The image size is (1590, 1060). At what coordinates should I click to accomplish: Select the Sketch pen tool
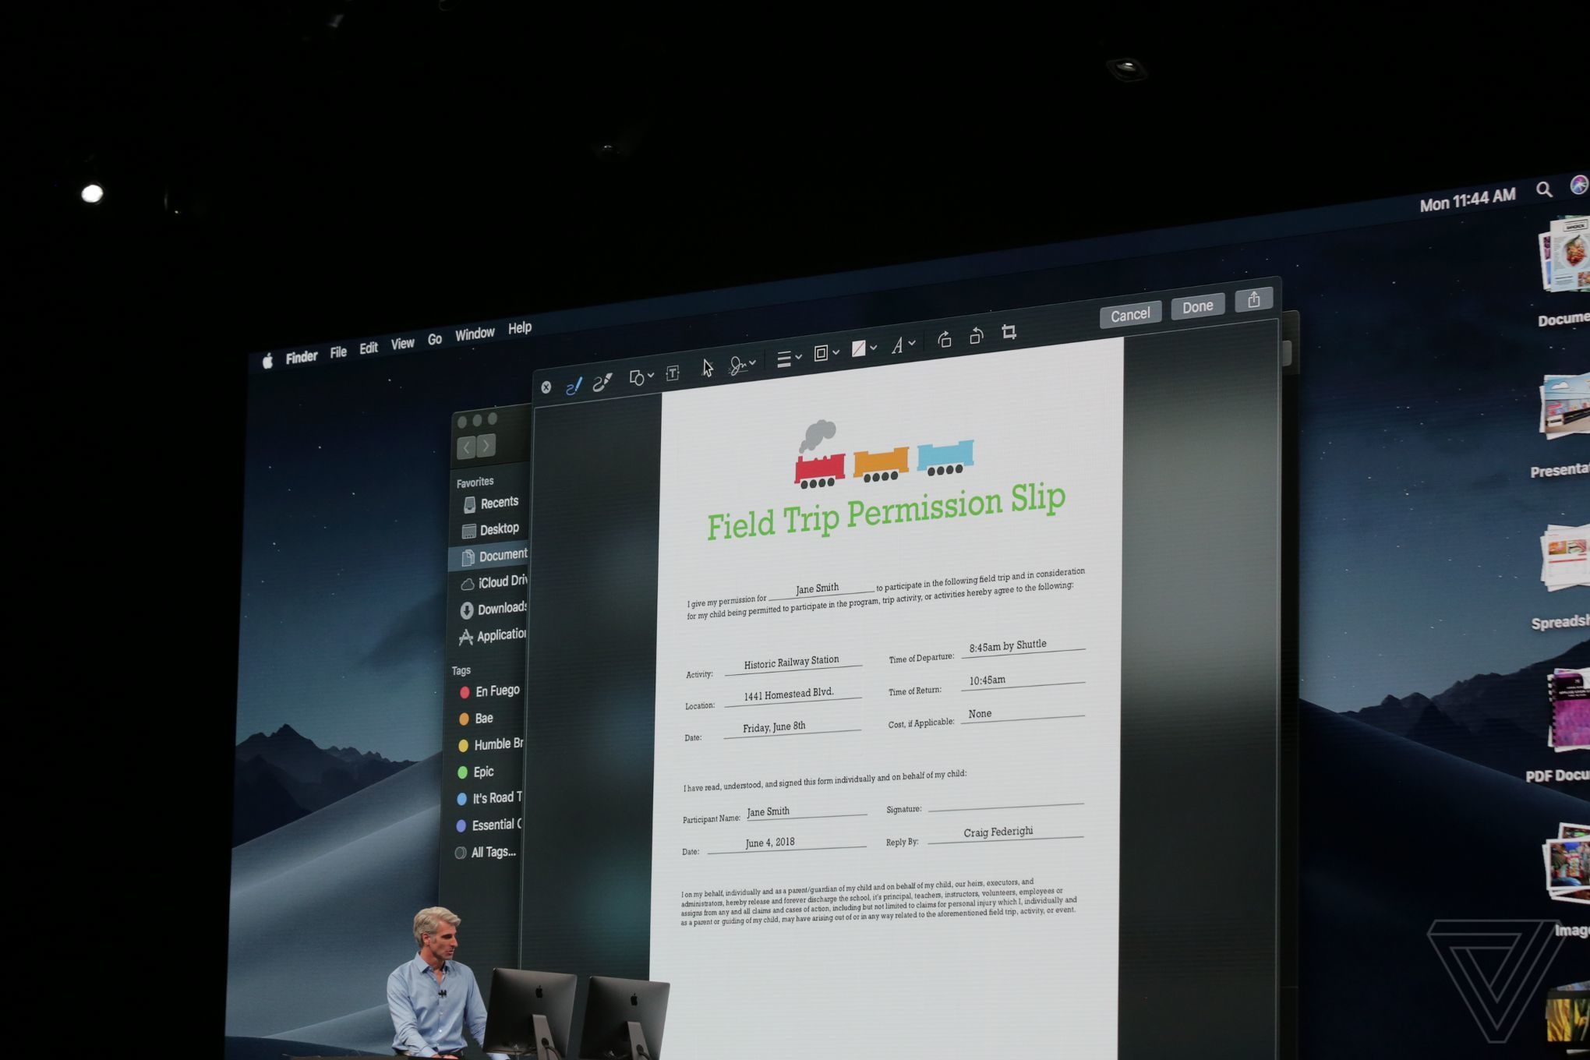coord(574,386)
